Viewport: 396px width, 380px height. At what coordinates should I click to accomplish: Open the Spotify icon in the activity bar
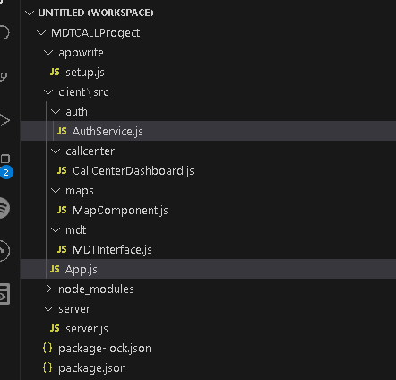coord(4,208)
